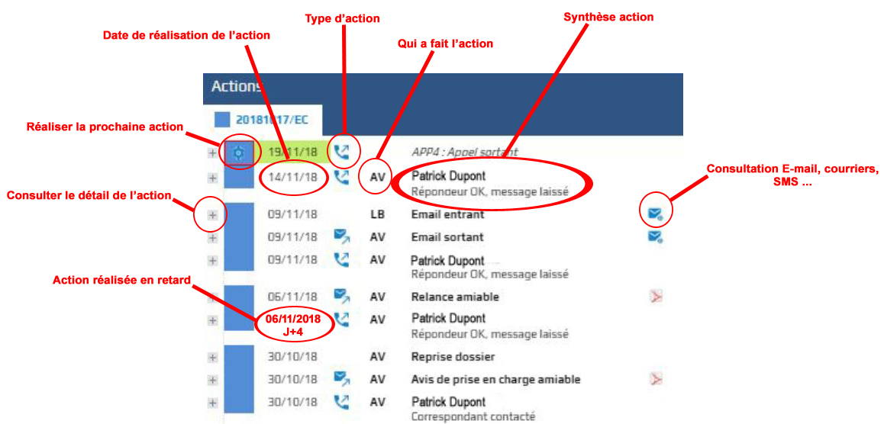Open the PDF document icon for Relance amiable
Viewport: 884px width, 424px height.
click(x=655, y=296)
